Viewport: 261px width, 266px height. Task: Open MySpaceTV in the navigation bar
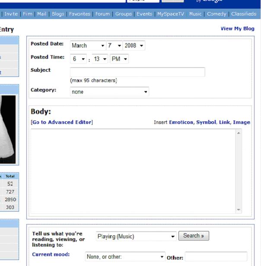pos(171,14)
